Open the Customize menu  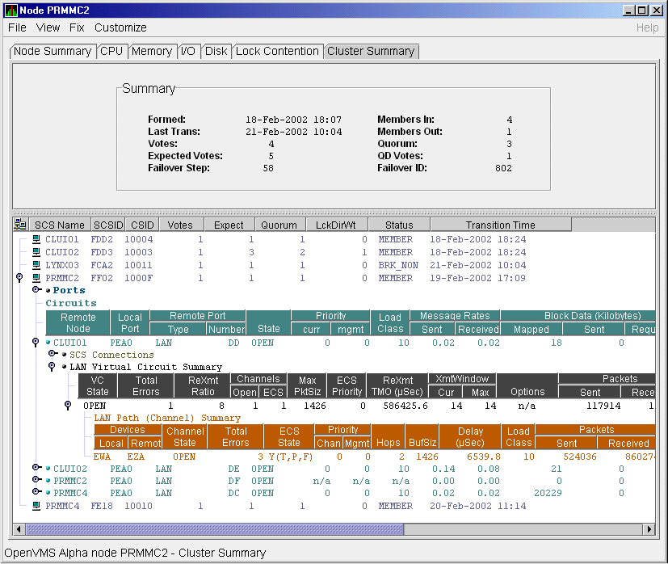coord(120,27)
